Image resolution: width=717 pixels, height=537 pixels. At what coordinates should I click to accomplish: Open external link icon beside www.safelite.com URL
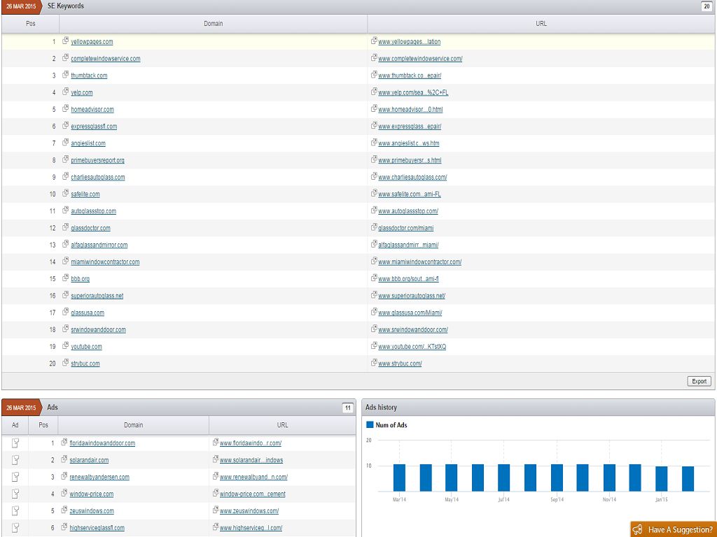374,194
